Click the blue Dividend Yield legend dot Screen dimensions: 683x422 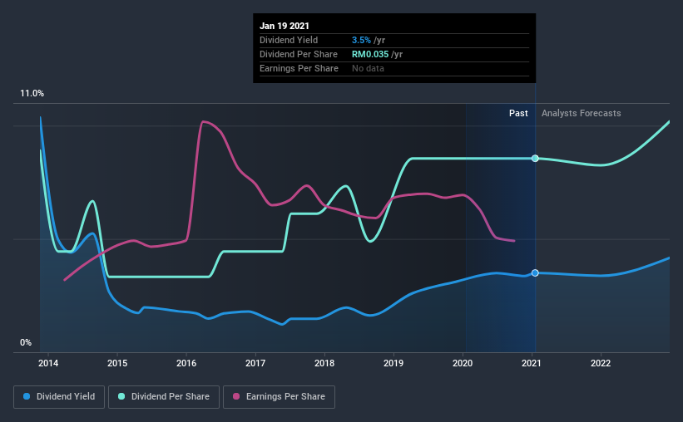pyautogui.click(x=27, y=396)
